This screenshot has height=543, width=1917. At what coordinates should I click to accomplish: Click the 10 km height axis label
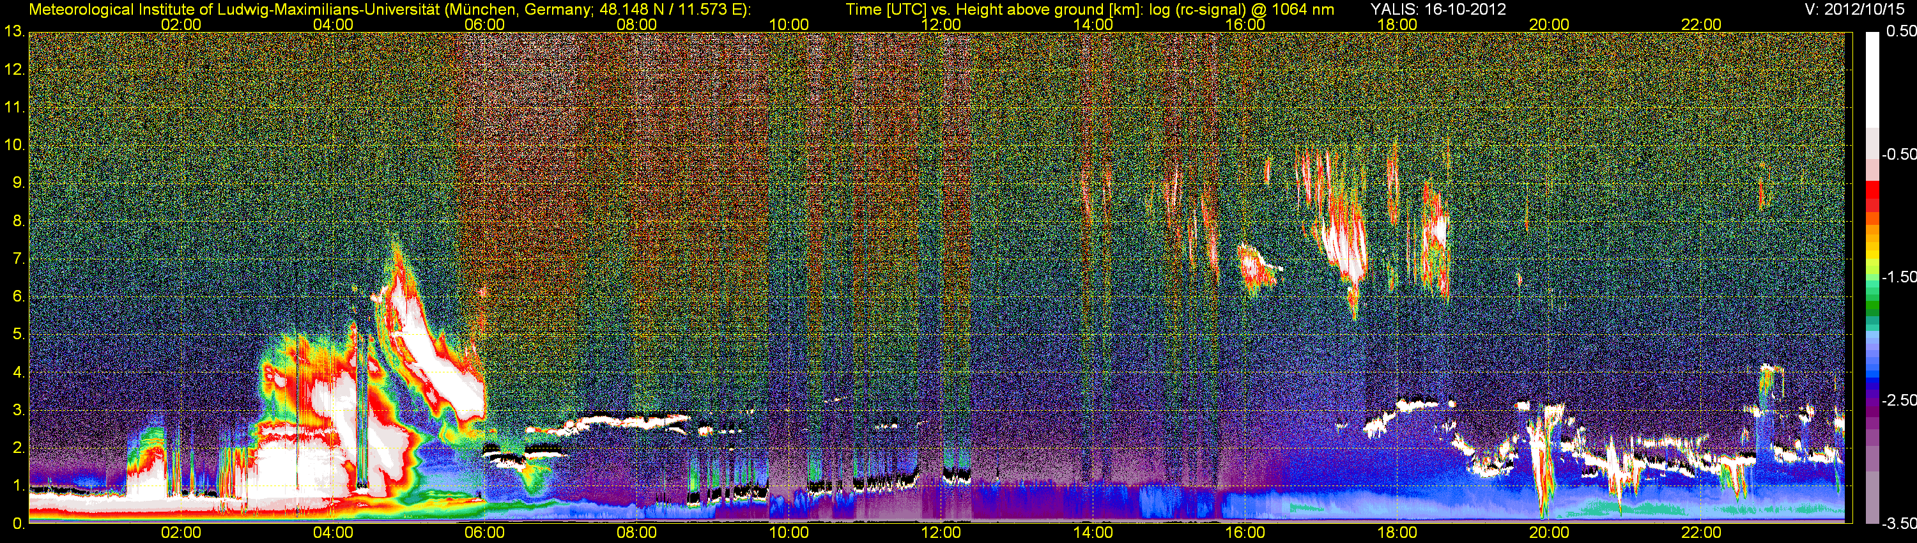coord(14,145)
